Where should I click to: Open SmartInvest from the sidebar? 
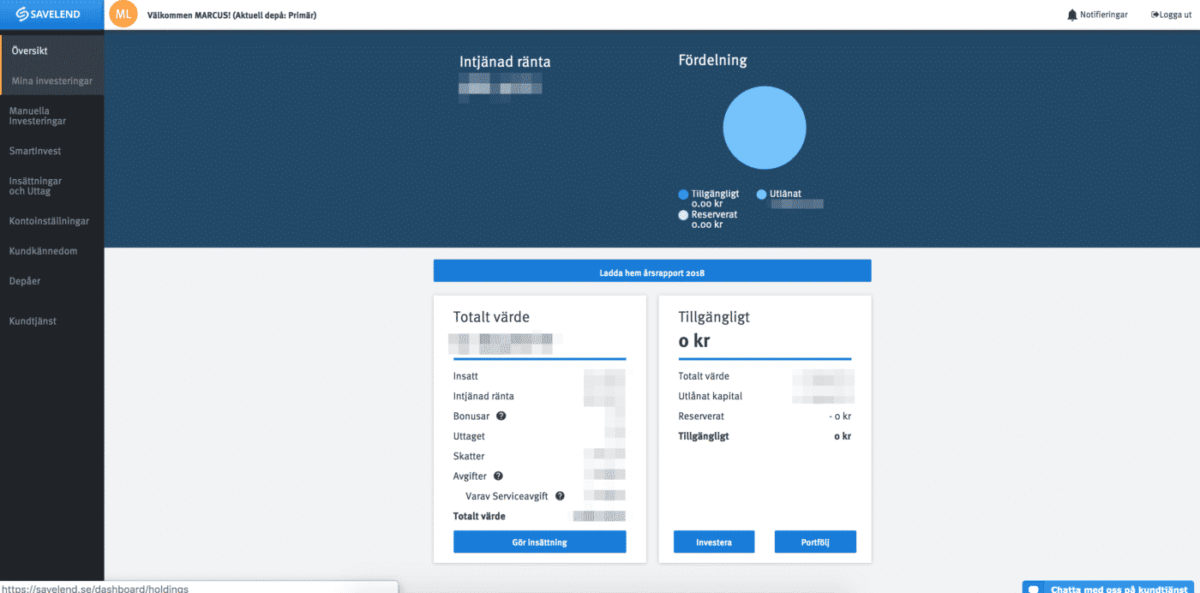click(35, 151)
